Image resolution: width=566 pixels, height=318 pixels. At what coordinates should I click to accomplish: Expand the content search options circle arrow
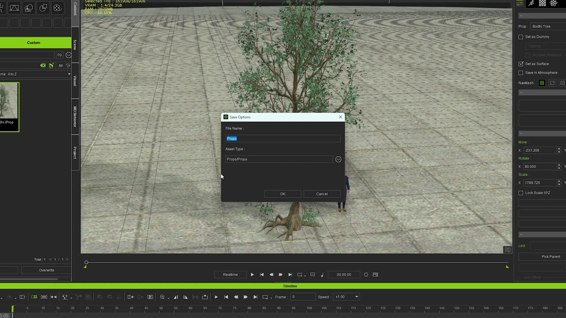click(x=69, y=55)
